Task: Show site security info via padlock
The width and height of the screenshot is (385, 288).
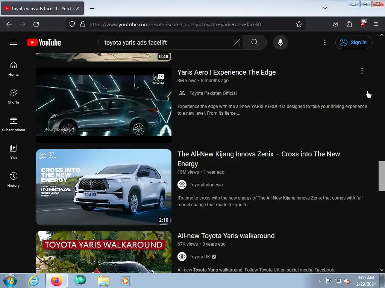Action: click(x=83, y=24)
